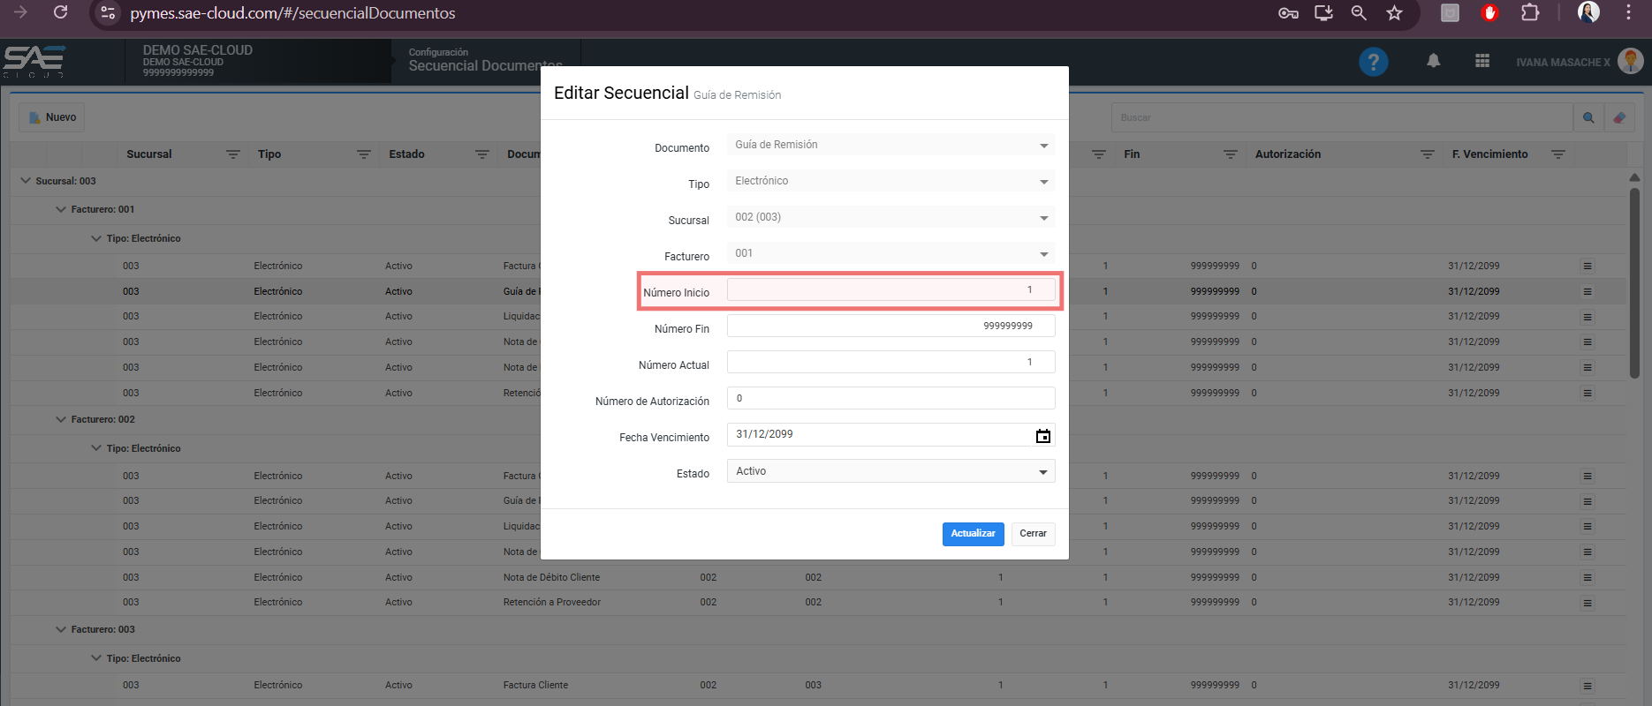Open the Estado dropdown showing Activo
Screen dimensions: 1652x706
pyautogui.click(x=890, y=471)
